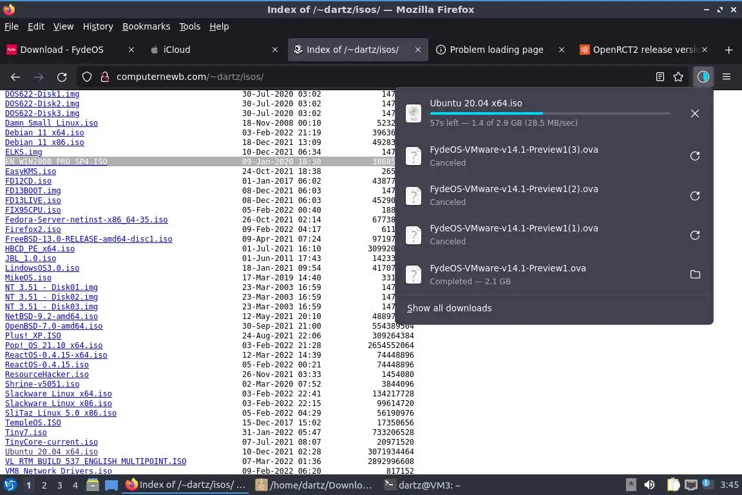Viewport: 742px width, 495px height.
Task: Close the iCloud tab
Action: (x=275, y=50)
